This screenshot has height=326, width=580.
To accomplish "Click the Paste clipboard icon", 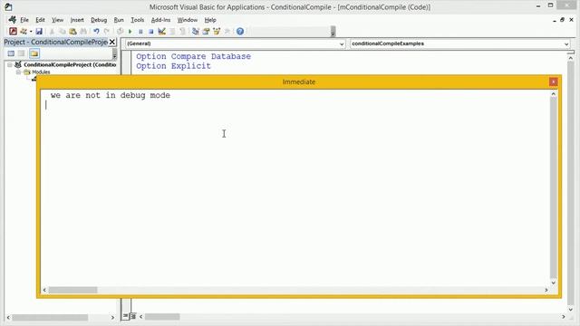I will pos(72,32).
